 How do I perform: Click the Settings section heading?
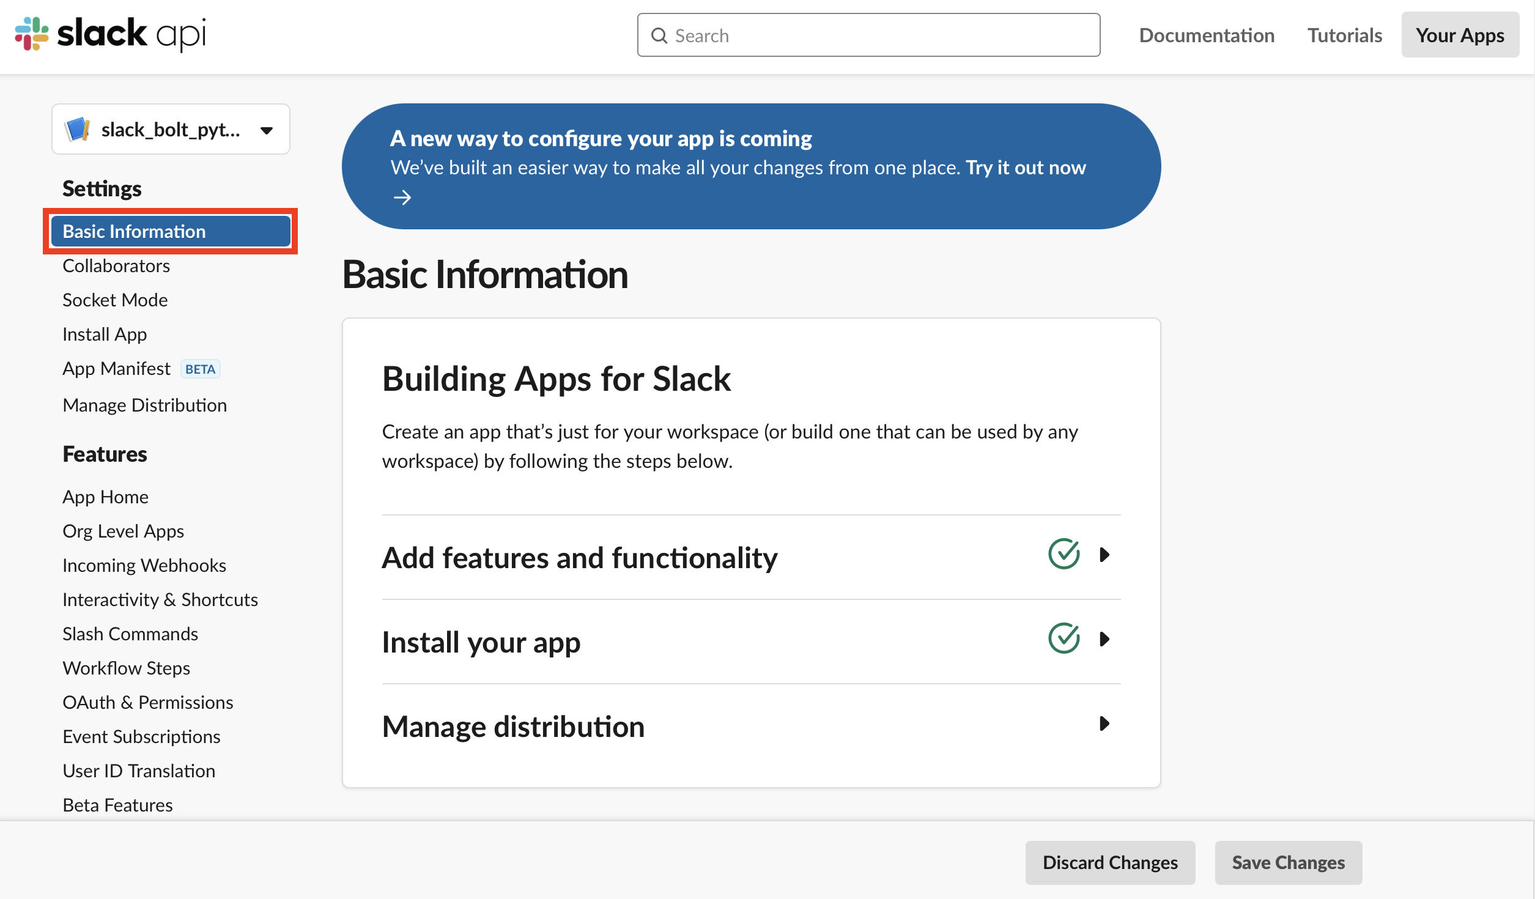pyautogui.click(x=102, y=188)
